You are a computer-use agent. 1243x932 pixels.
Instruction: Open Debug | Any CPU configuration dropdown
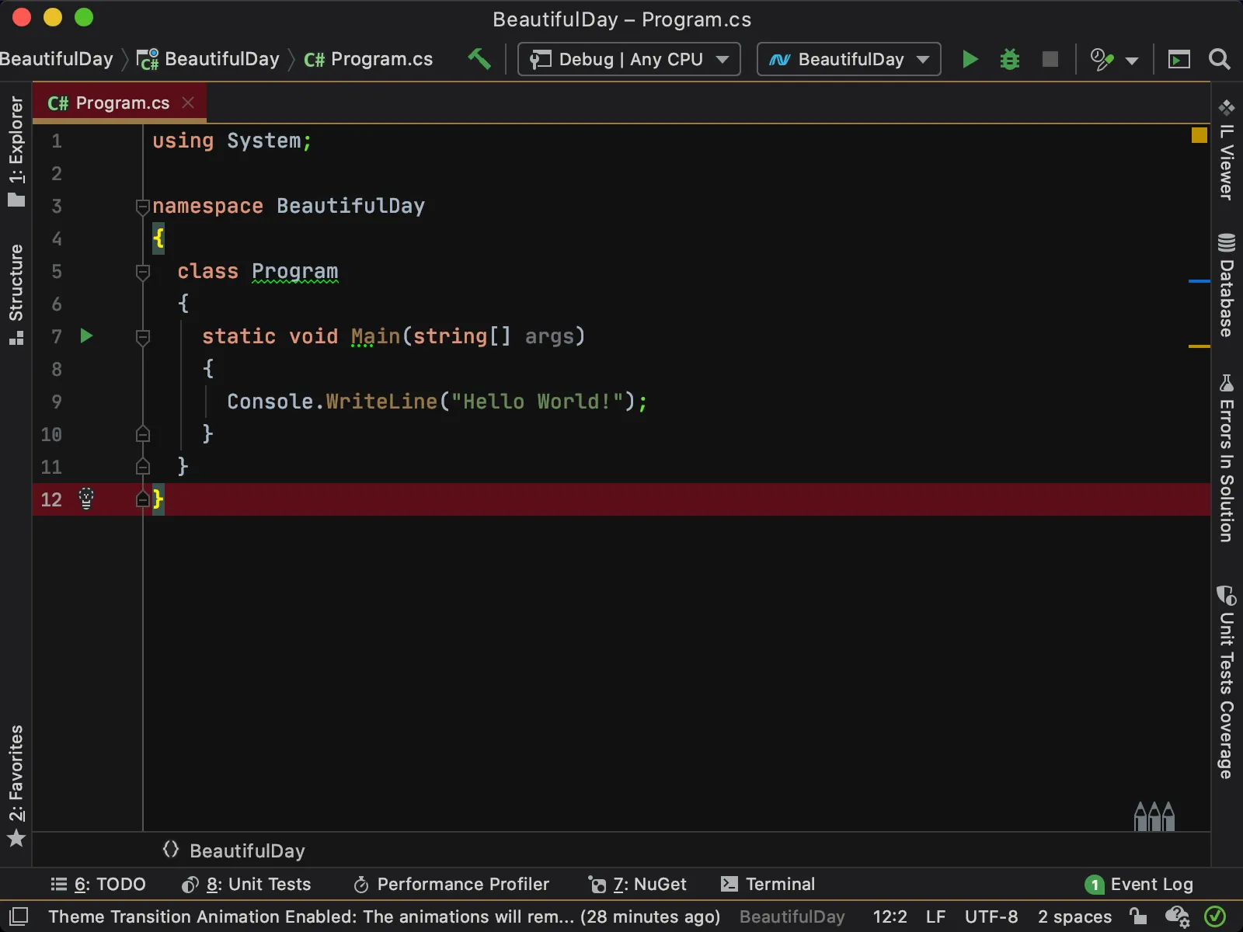click(x=628, y=59)
